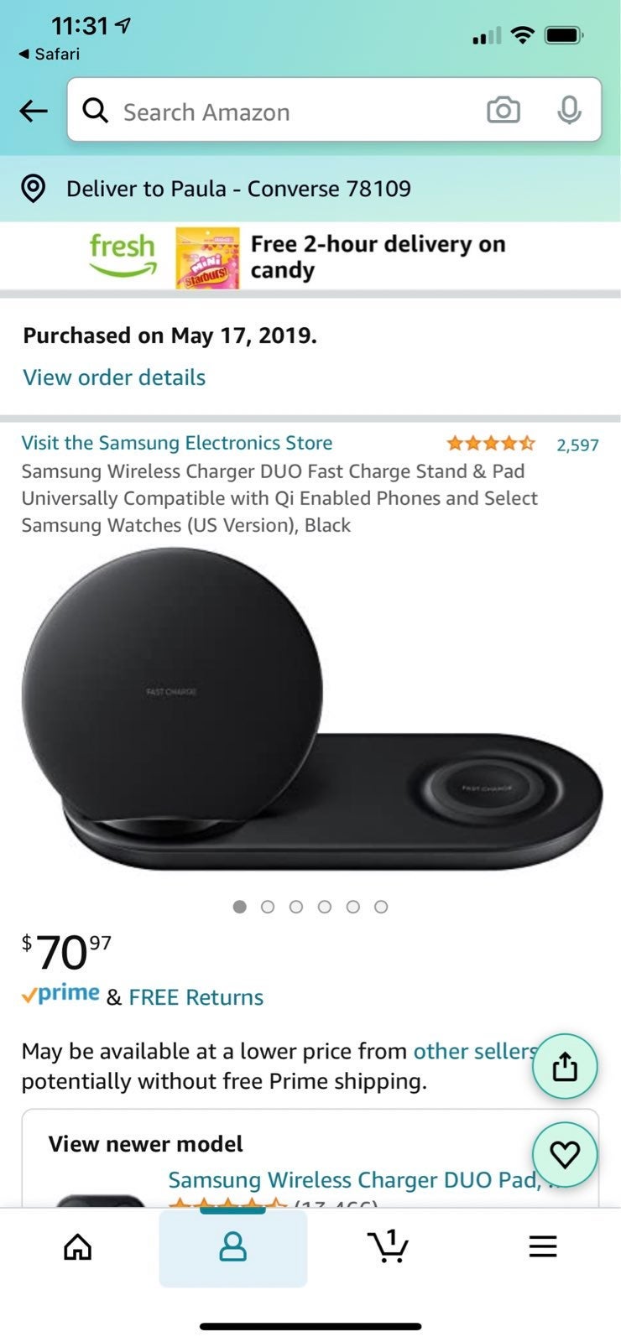Add to wish list with the heart icon

tap(565, 1155)
